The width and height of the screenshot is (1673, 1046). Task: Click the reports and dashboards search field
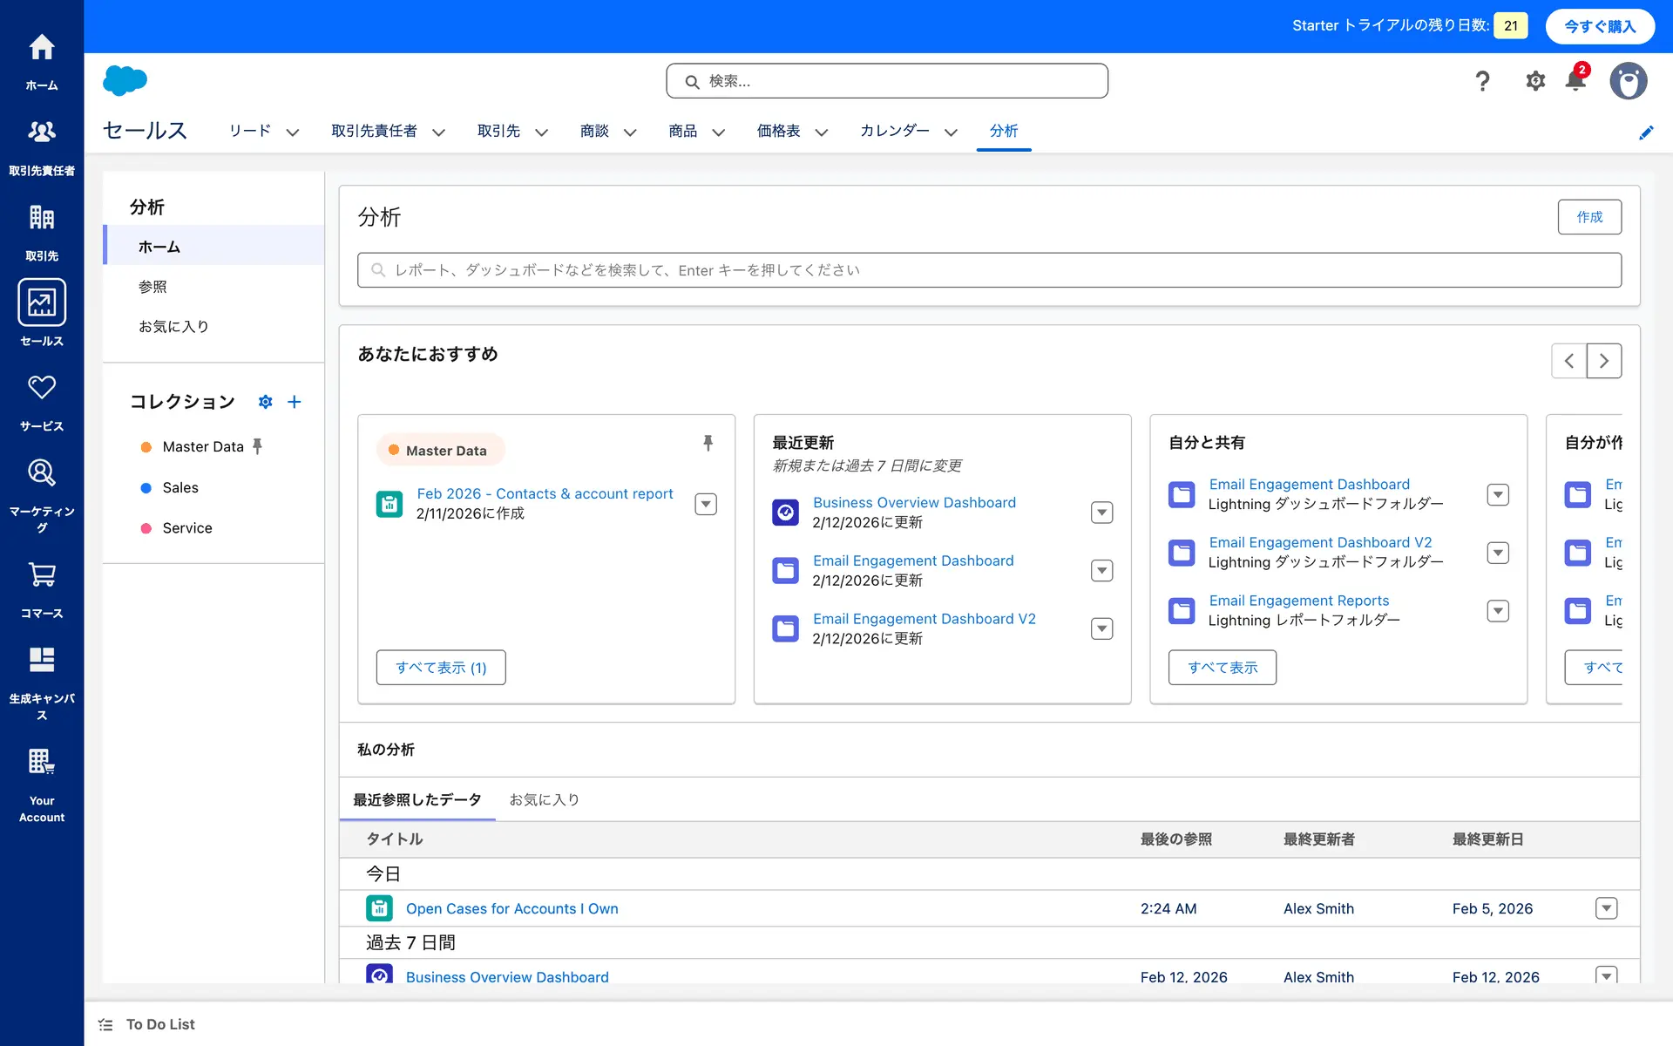[988, 270]
